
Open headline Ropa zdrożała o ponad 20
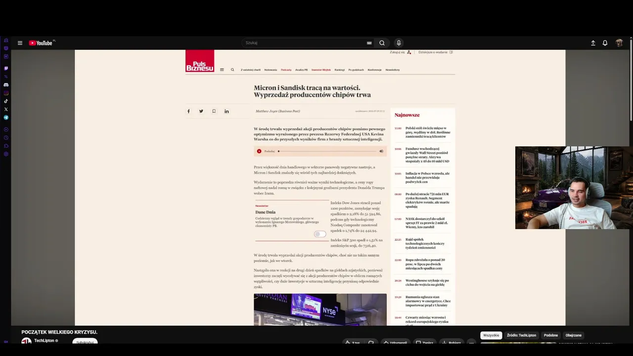(425, 264)
